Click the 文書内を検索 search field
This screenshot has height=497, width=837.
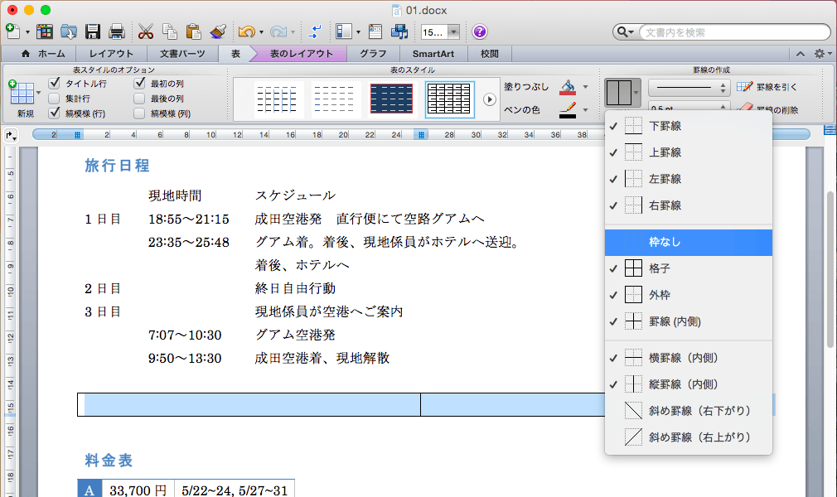(x=734, y=32)
